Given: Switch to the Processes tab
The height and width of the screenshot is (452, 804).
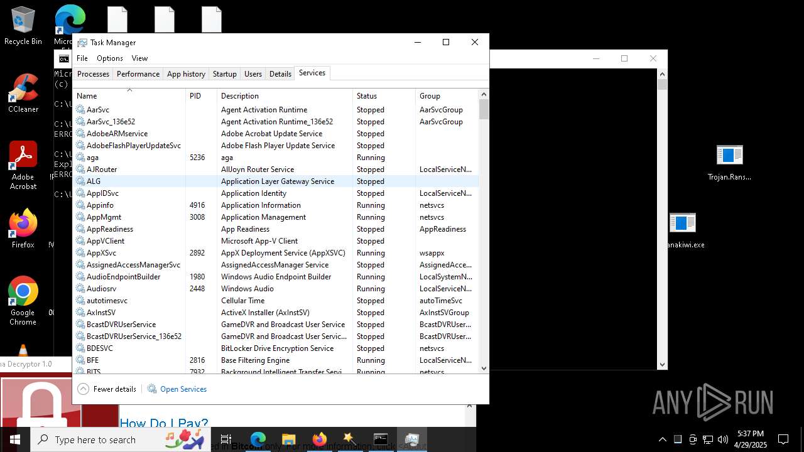Looking at the screenshot, I should [93, 73].
